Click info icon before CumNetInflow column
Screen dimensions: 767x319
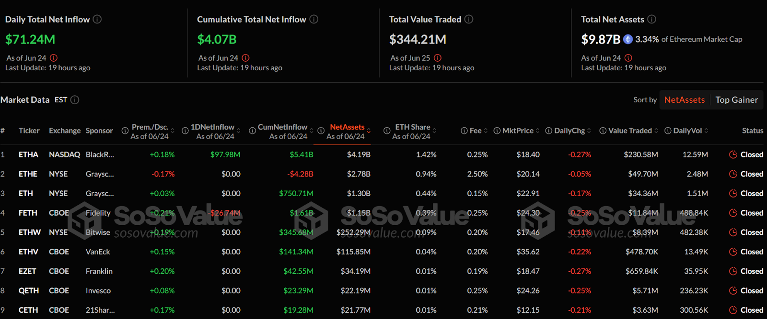pos(252,131)
